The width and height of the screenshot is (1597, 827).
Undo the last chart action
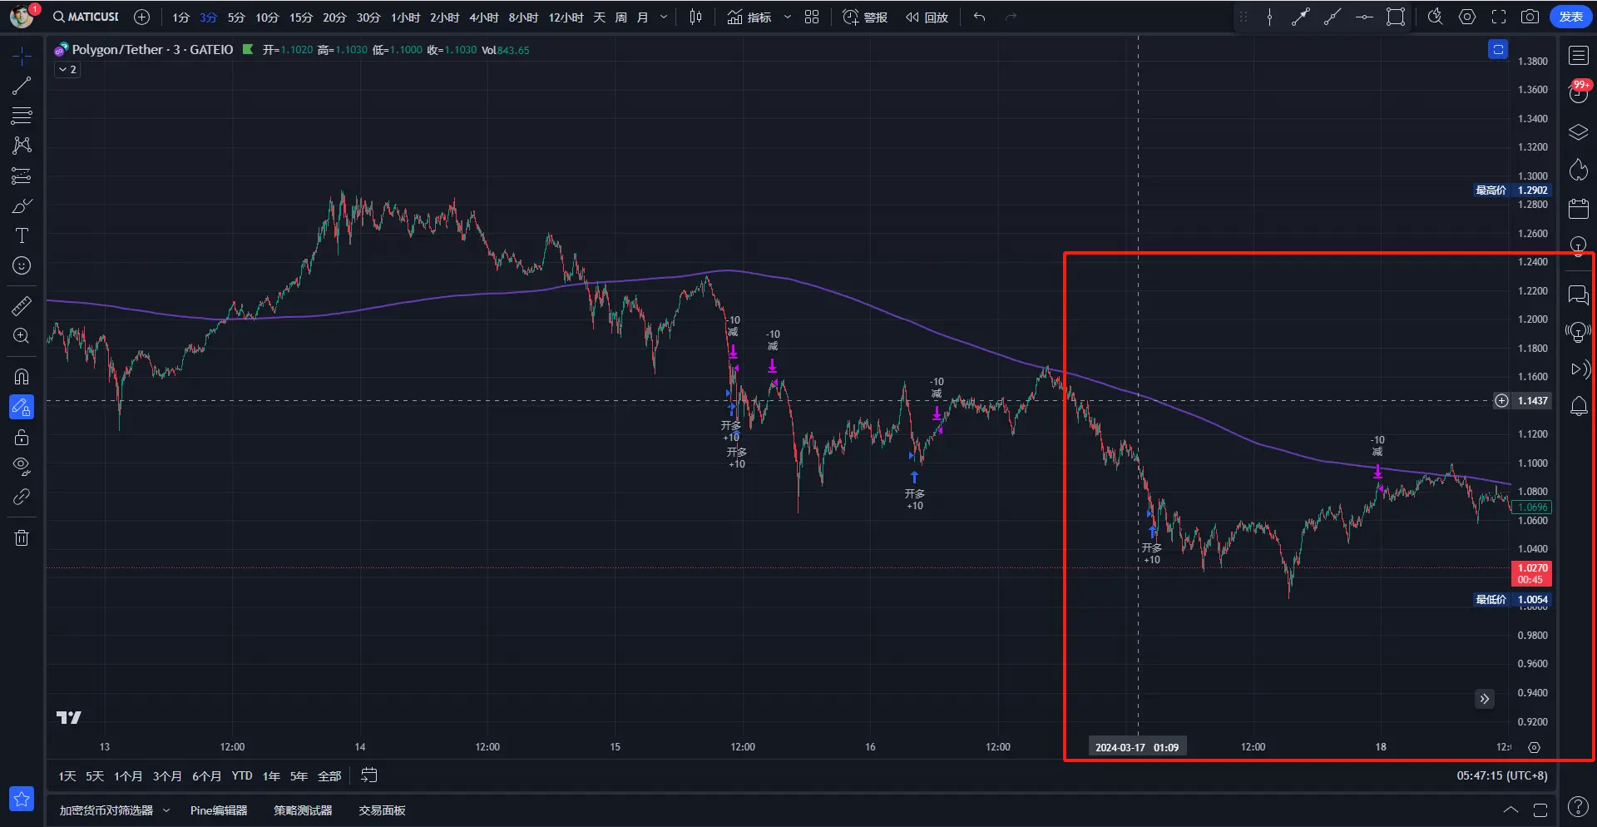pos(979,17)
